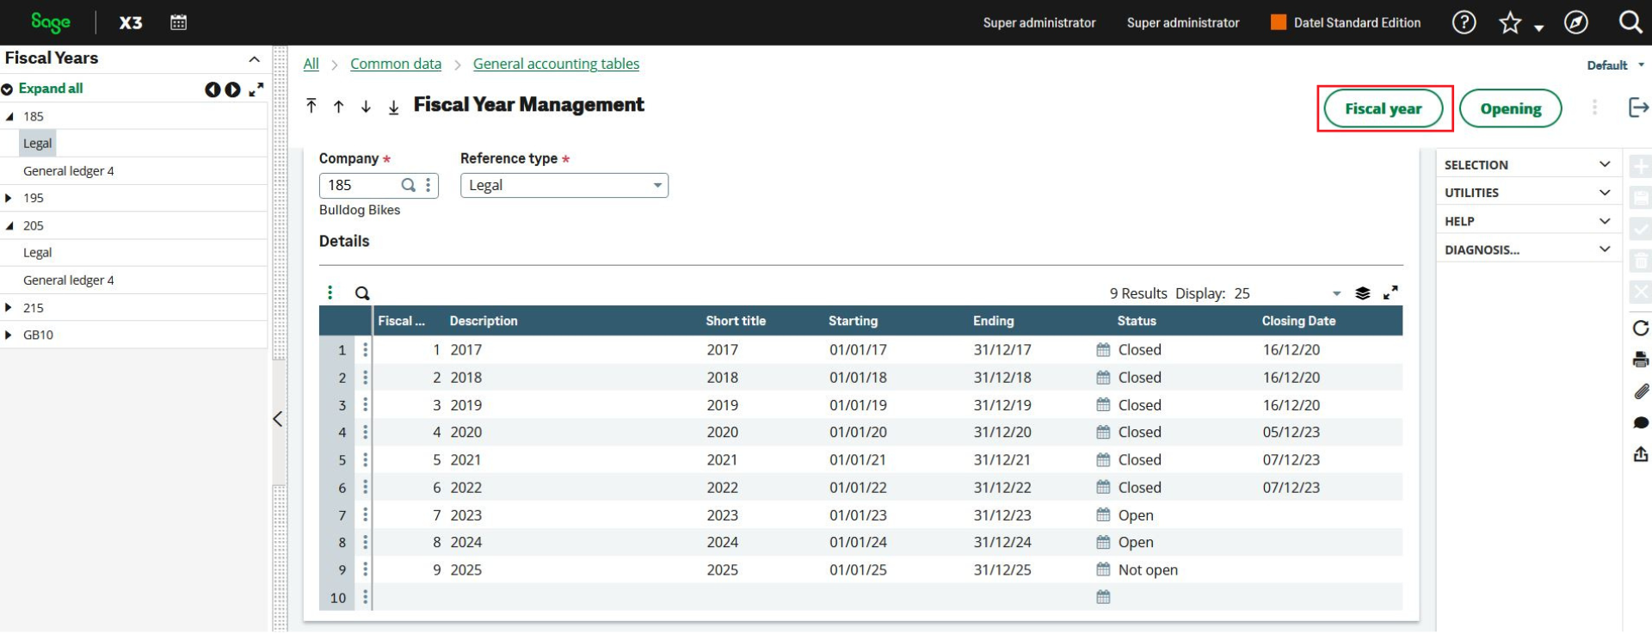The height and width of the screenshot is (634, 1652).
Task: Open row actions for 2017 row
Action: tap(366, 349)
